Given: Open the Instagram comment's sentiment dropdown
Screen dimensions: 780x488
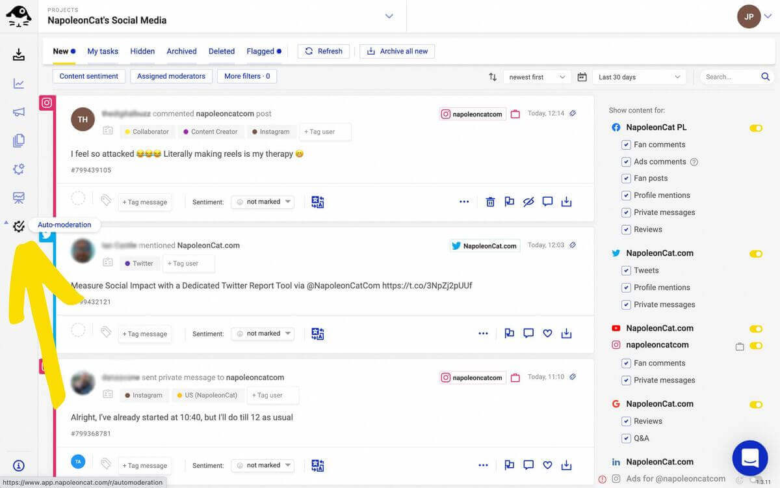Looking at the screenshot, I should tap(263, 202).
